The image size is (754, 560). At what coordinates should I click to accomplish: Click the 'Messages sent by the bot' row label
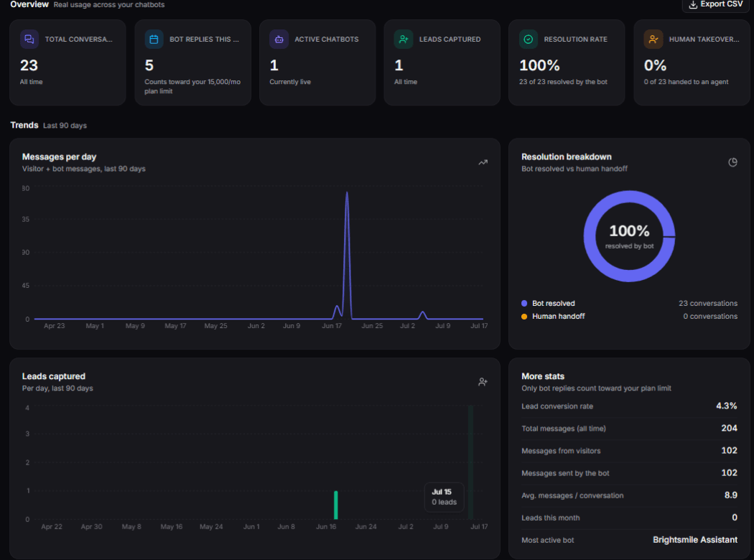(x=566, y=473)
